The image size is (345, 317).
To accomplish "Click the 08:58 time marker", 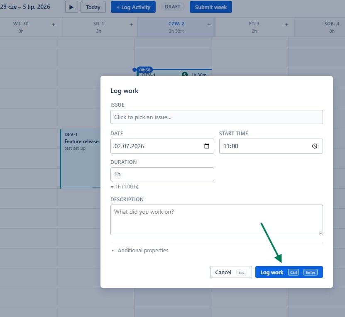I will [x=144, y=70].
